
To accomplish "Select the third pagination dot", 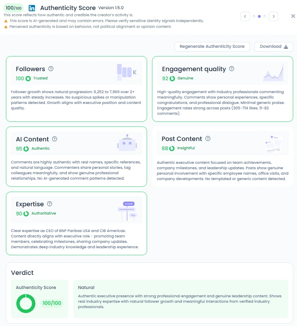I will click(265, 17).
